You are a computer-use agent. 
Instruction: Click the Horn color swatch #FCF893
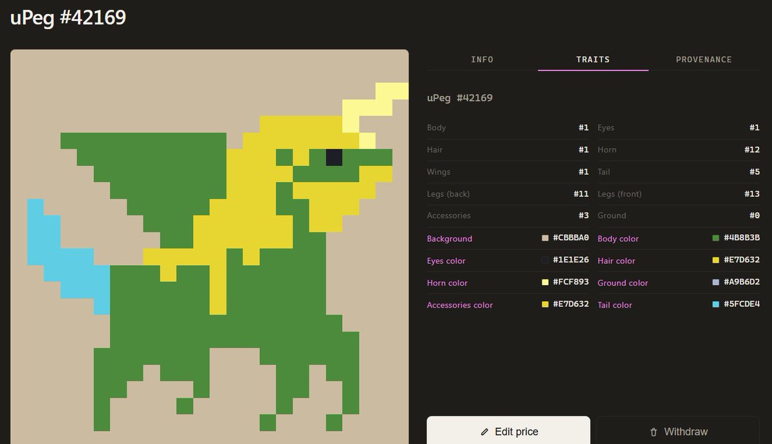click(x=546, y=282)
